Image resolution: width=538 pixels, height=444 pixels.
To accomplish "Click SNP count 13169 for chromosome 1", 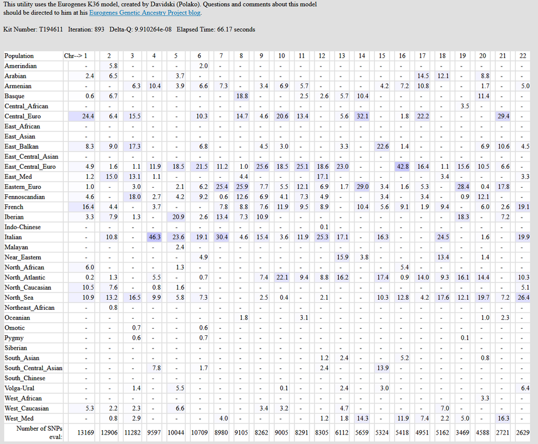I will tap(85, 433).
